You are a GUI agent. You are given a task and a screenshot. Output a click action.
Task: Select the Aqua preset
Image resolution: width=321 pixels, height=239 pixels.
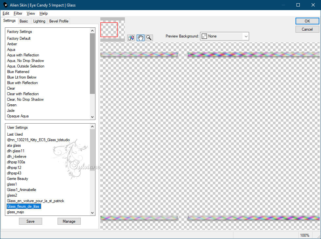(x=11, y=50)
